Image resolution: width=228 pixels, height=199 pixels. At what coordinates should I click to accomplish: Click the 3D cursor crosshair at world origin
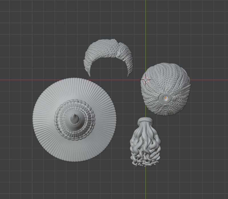(x=146, y=80)
